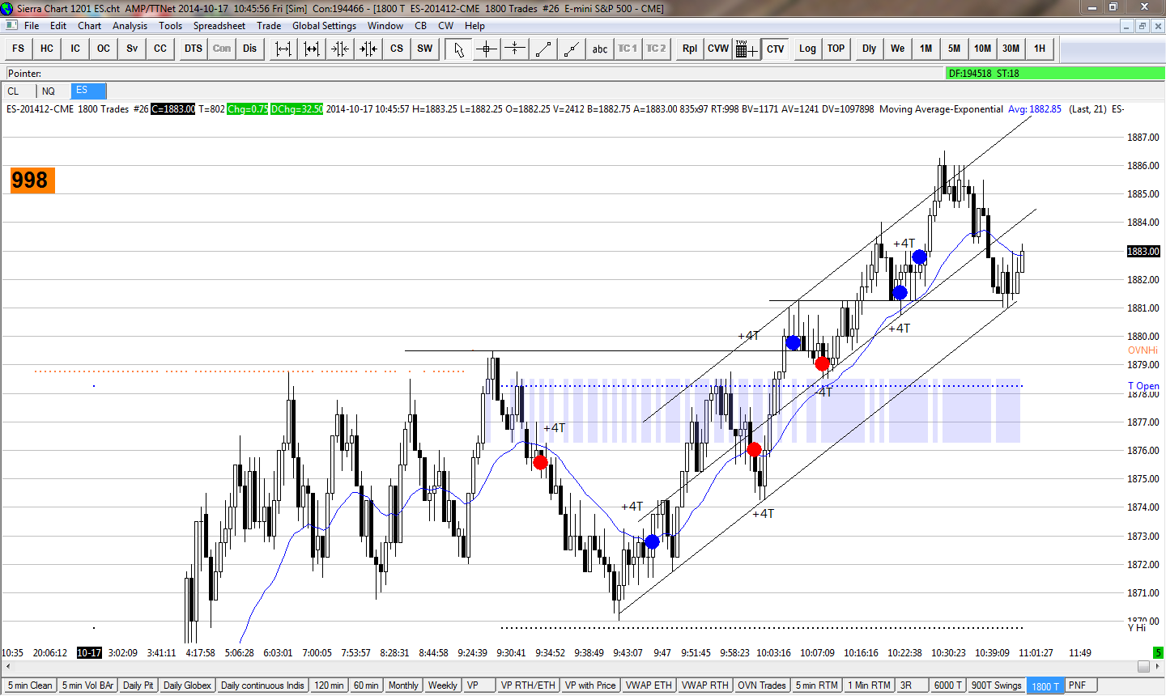The height and width of the screenshot is (696, 1166).
Task: Click the CVW toolbar button
Action: (718, 49)
